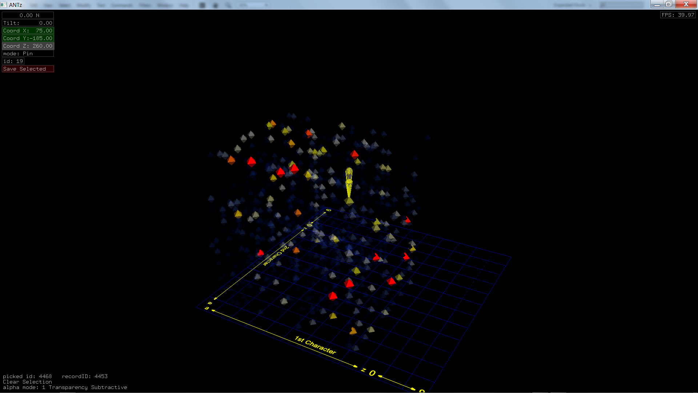The width and height of the screenshot is (698, 393).
Task: Click the 1st Character axis label
Action: [315, 345]
